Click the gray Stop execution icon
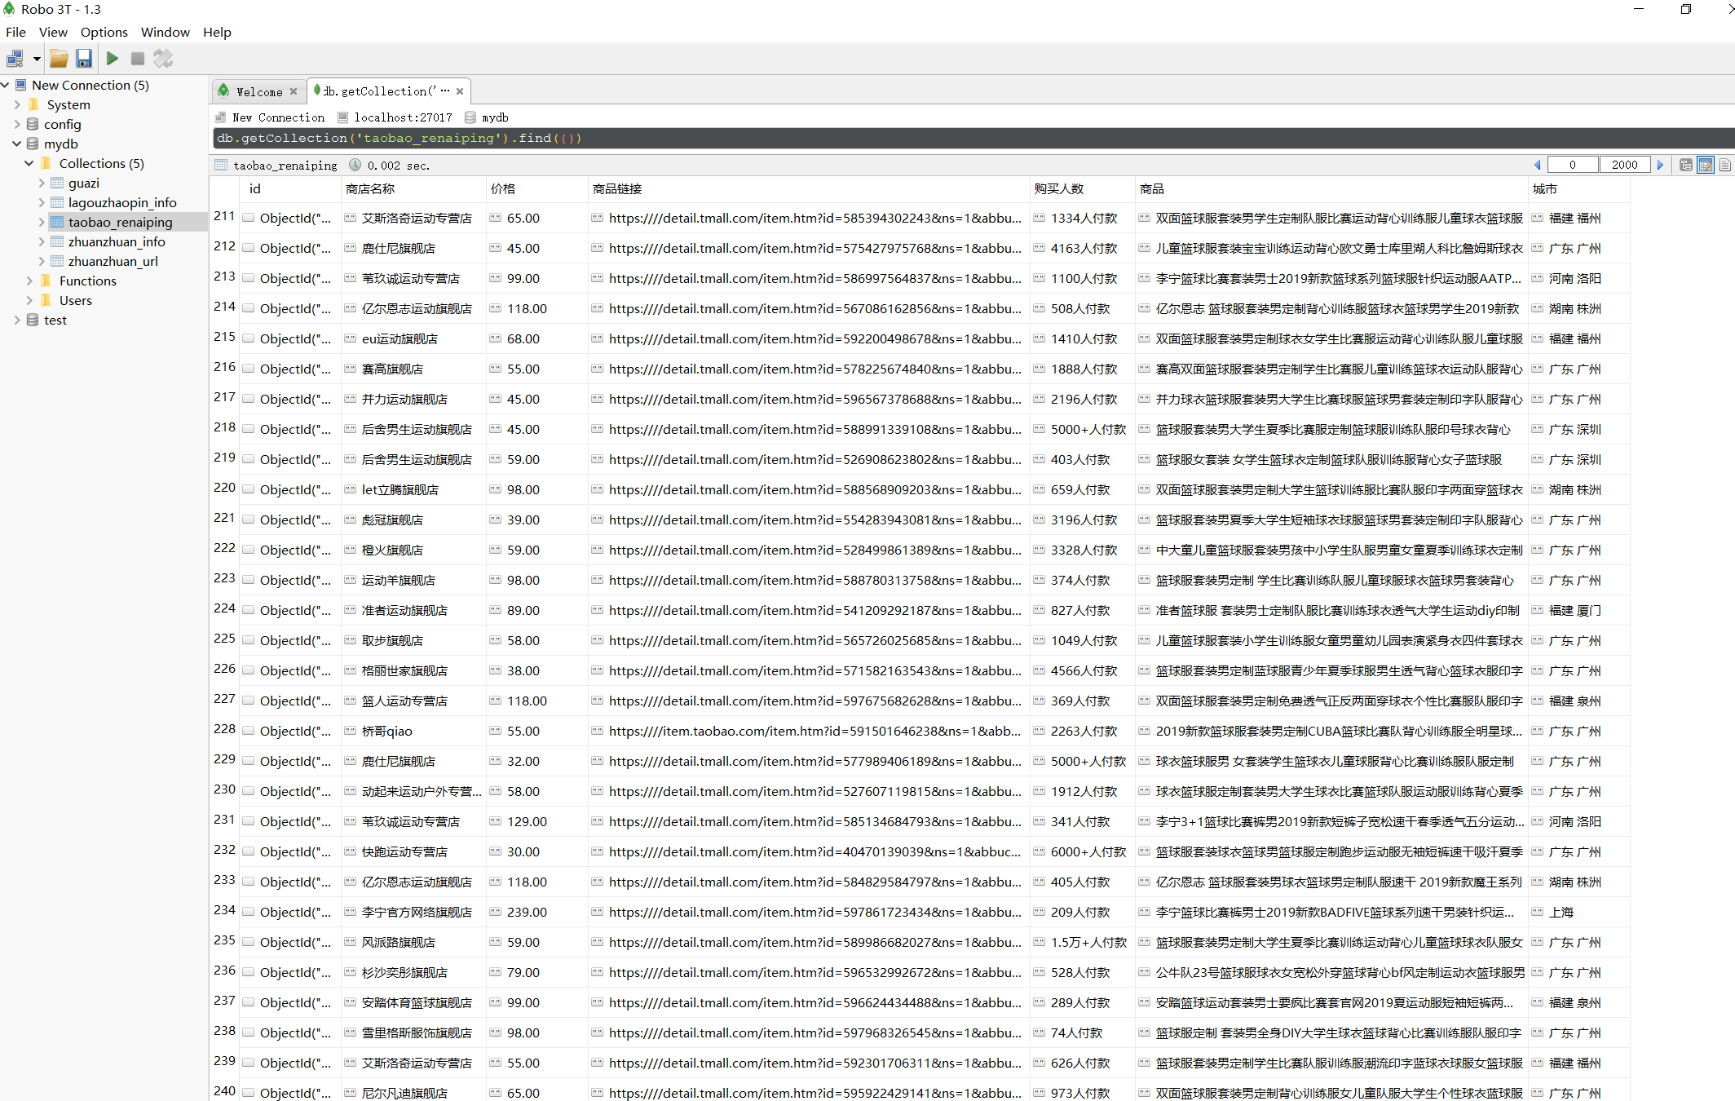The image size is (1735, 1101). tap(138, 59)
